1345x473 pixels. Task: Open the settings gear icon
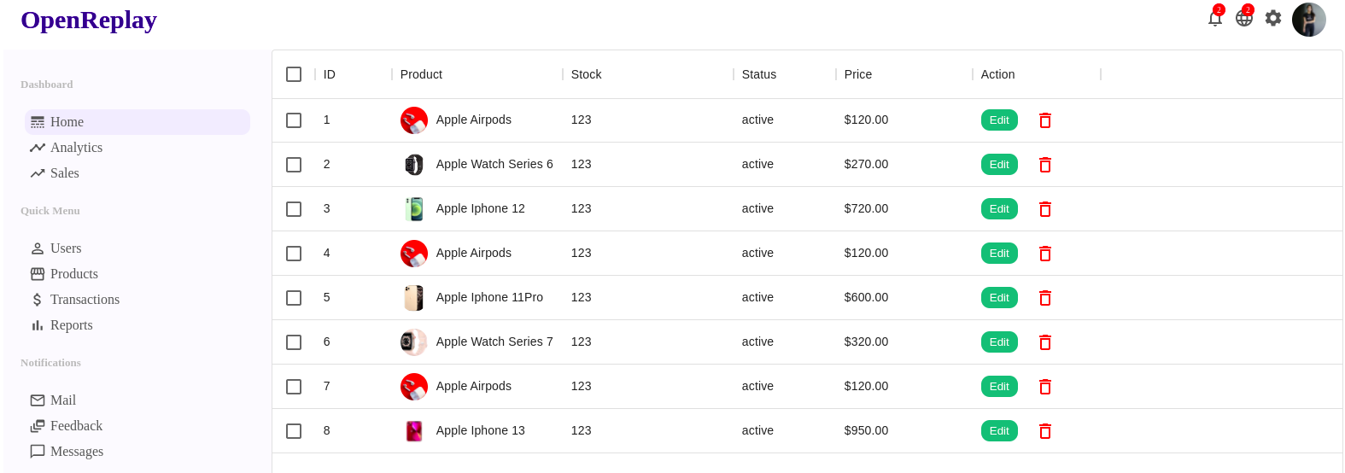(1273, 18)
